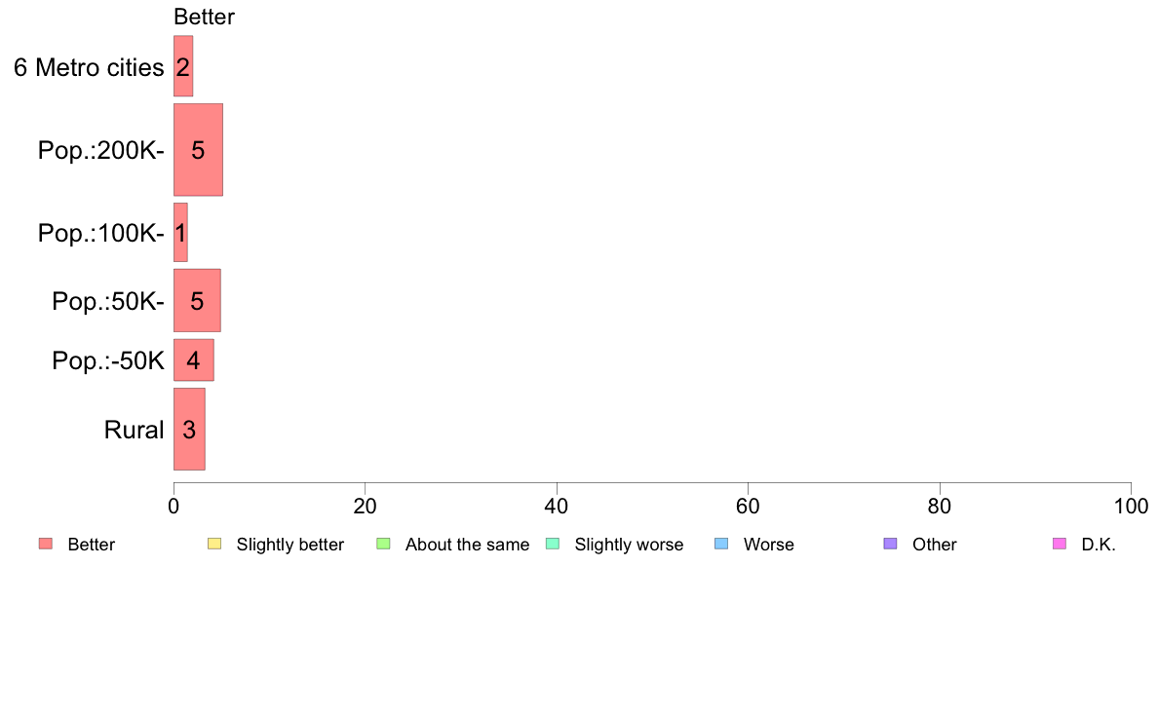Click the Better legend color swatch
Screen dimensions: 1158x717
coord(46,545)
